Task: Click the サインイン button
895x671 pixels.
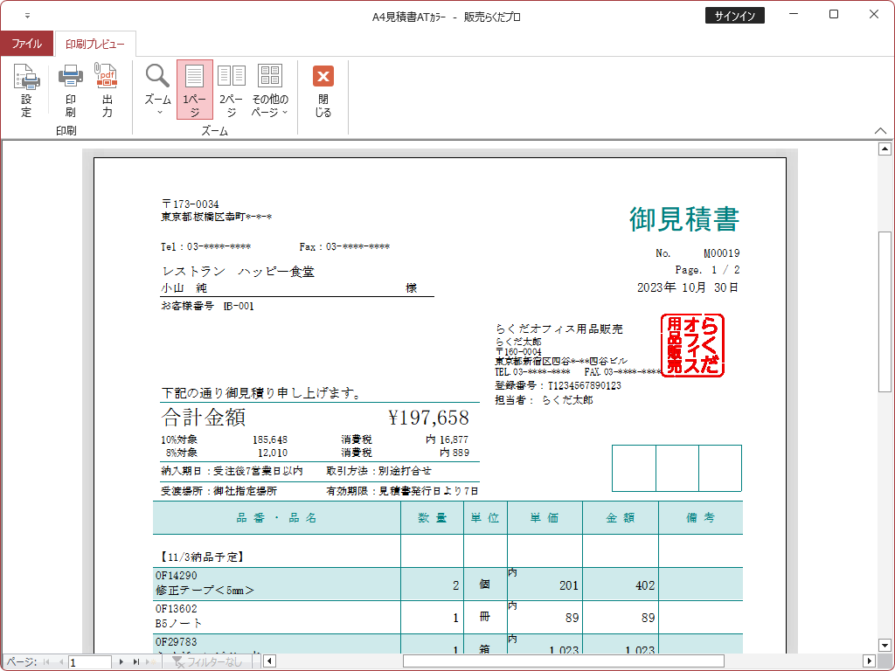Action: click(x=734, y=16)
